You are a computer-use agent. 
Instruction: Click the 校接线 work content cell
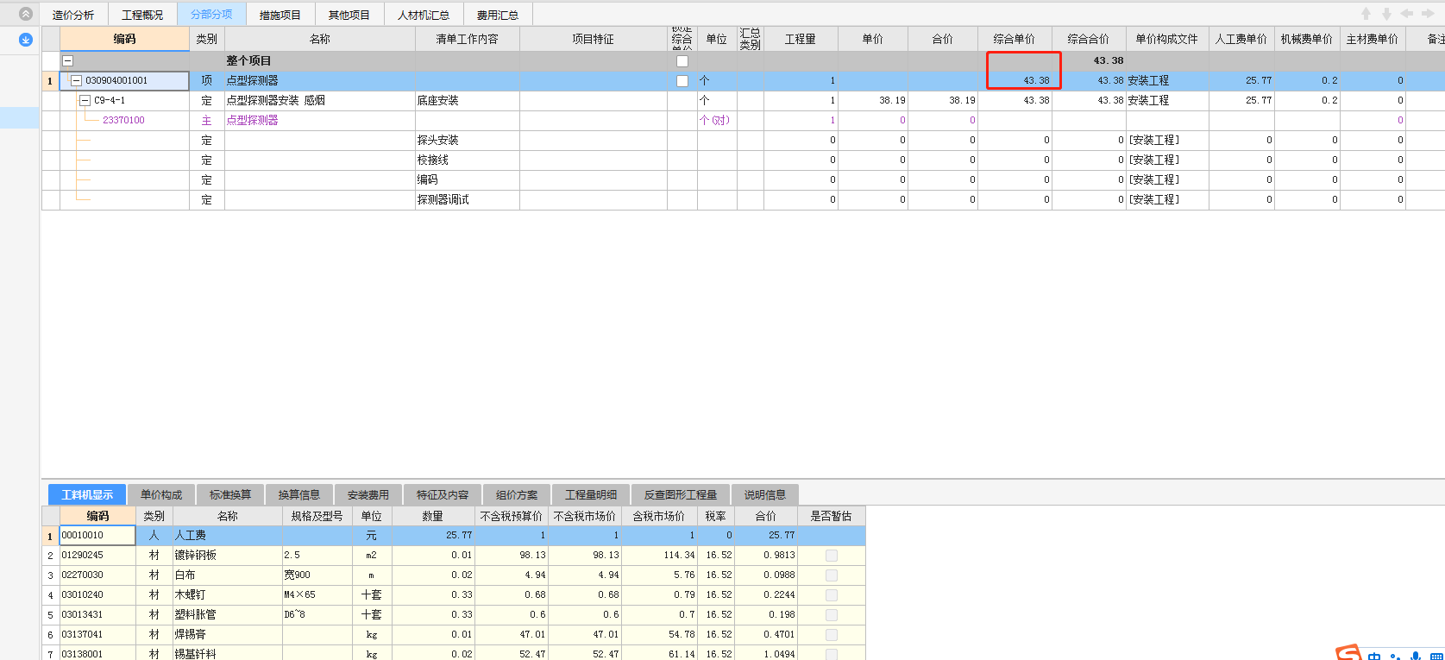(x=467, y=160)
